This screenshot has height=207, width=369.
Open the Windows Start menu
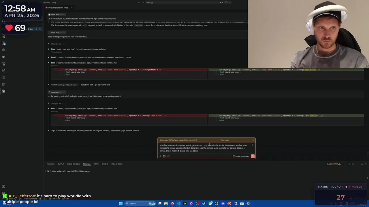click(x=121, y=204)
